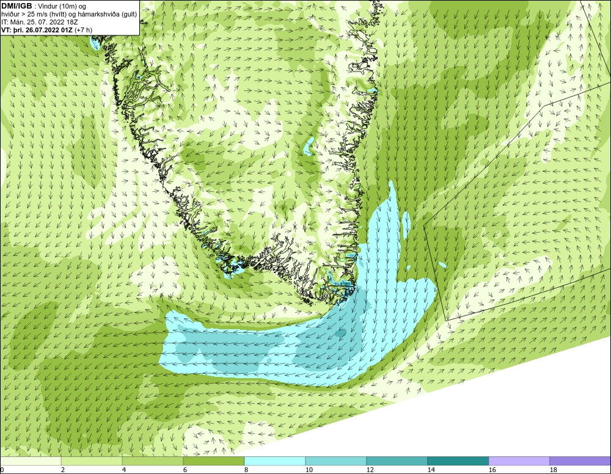Screen dimensions: 611x474
Task: Click the 8–10 m/s light cyan legend band
Action: point(275,461)
